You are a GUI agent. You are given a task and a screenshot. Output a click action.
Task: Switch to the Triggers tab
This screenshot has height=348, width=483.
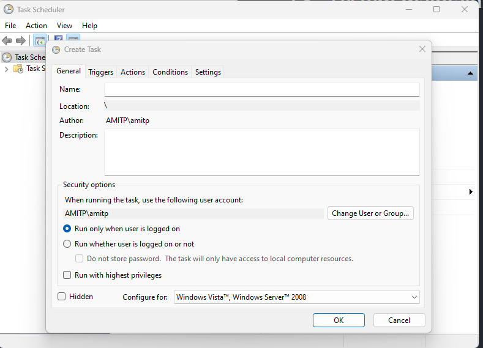[x=100, y=72]
